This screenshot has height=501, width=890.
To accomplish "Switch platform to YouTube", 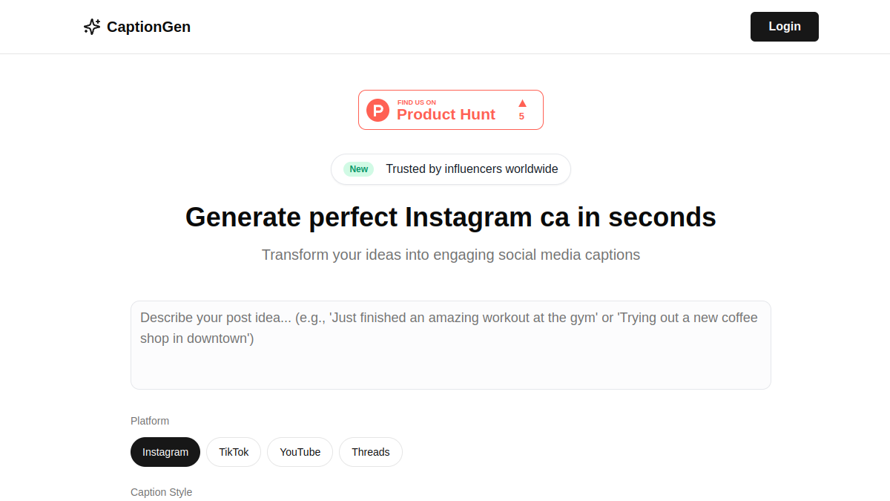I will click(x=300, y=452).
